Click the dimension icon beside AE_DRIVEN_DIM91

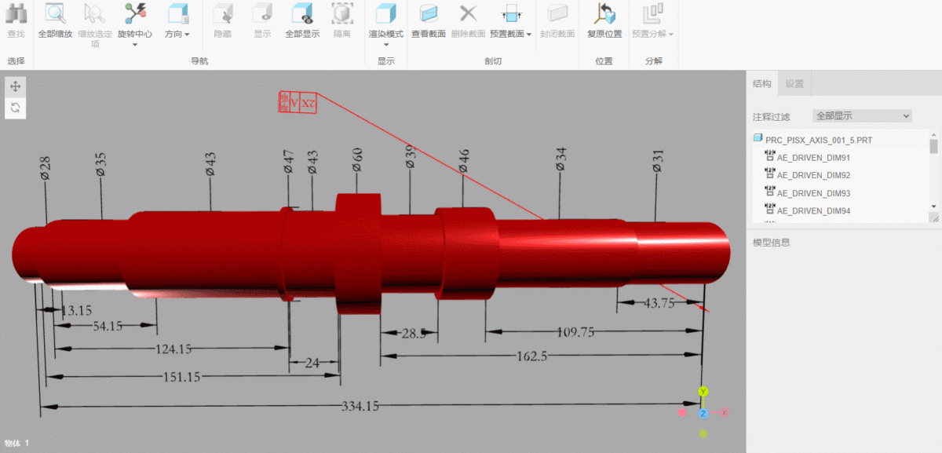pyautogui.click(x=770, y=157)
